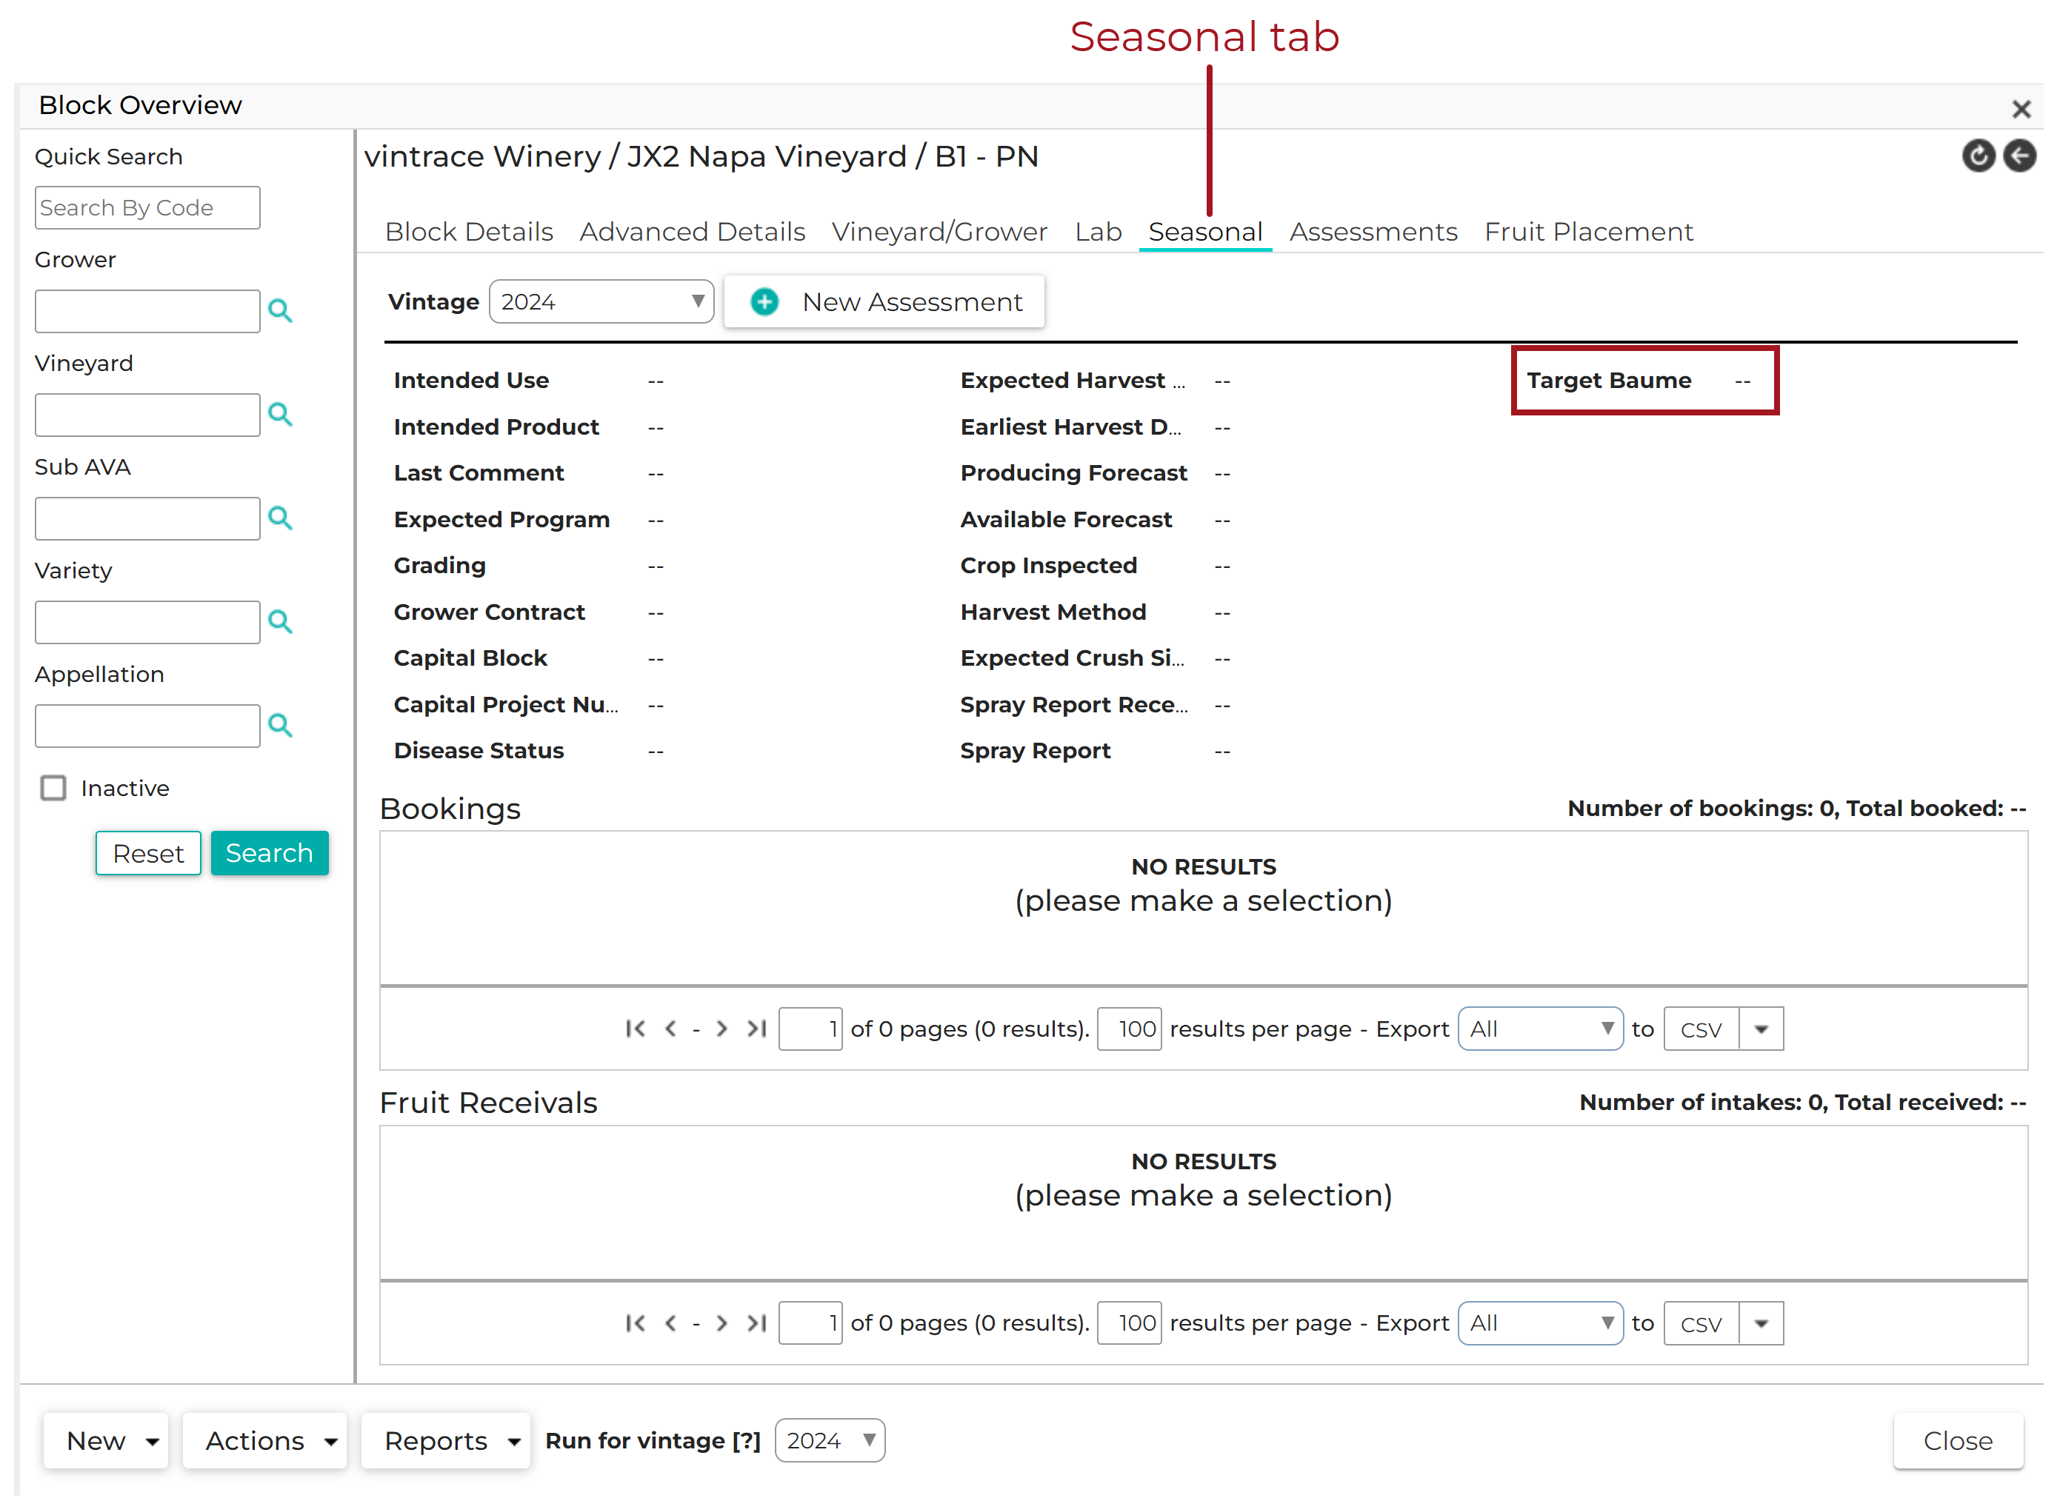Select the Fruit Placement tab
Image resolution: width=2060 pixels, height=1501 pixels.
click(x=1590, y=232)
